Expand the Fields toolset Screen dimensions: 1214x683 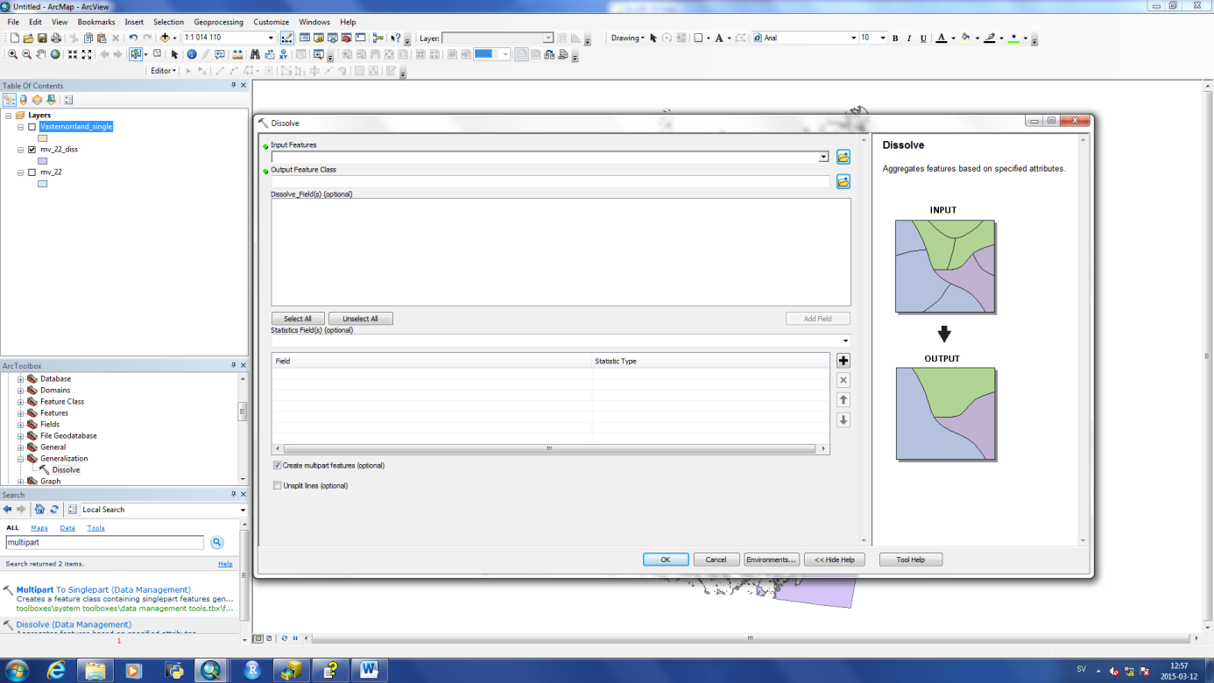pos(20,425)
